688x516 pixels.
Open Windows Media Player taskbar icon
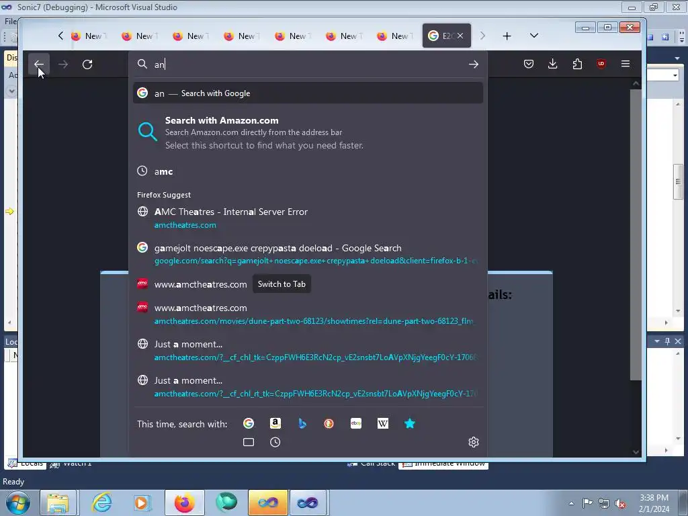pos(142,503)
